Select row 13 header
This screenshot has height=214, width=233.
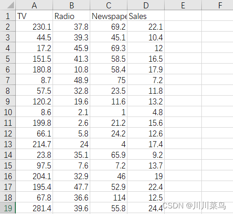click(x=8, y=144)
